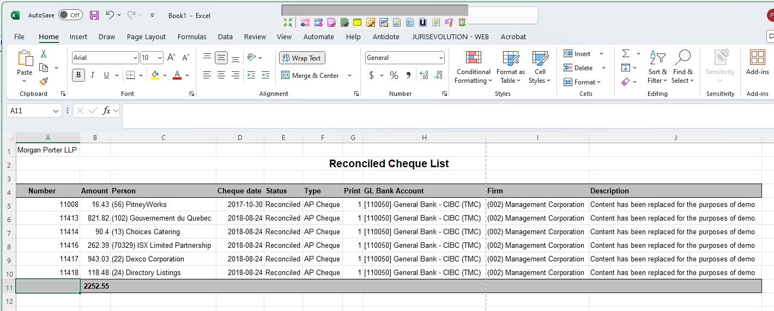
Task: Toggle Bold formatting button
Action: pyautogui.click(x=78, y=75)
